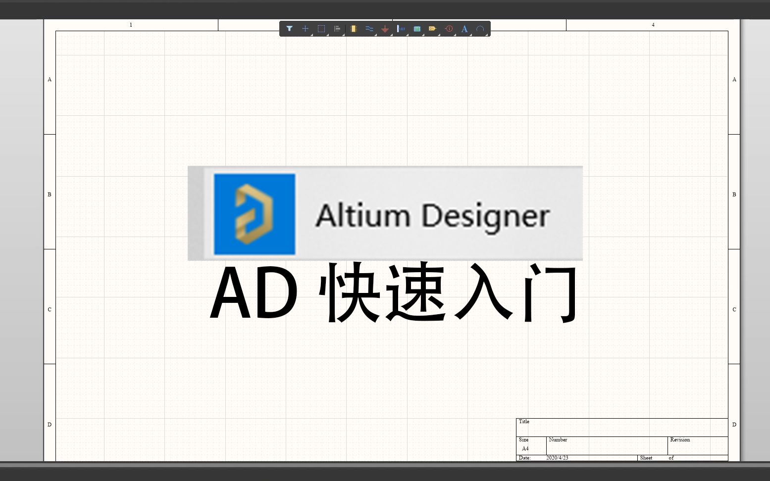Select the place wire tool
This screenshot has width=770, height=481.
pos(369,29)
